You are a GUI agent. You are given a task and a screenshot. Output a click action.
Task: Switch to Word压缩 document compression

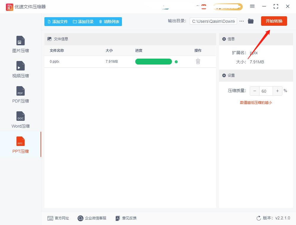coord(20,119)
